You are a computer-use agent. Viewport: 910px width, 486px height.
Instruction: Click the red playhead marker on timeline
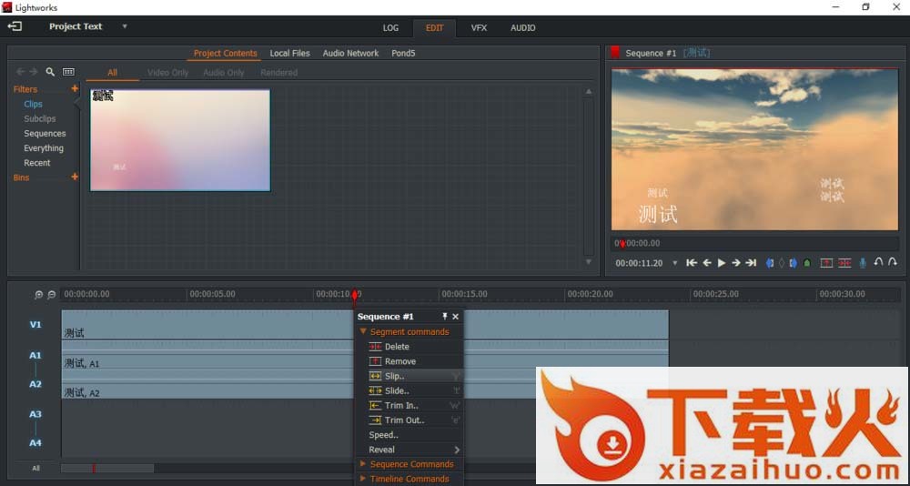(355, 295)
